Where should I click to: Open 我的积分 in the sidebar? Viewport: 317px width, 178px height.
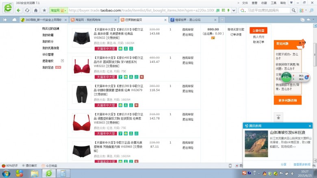click(x=48, y=41)
